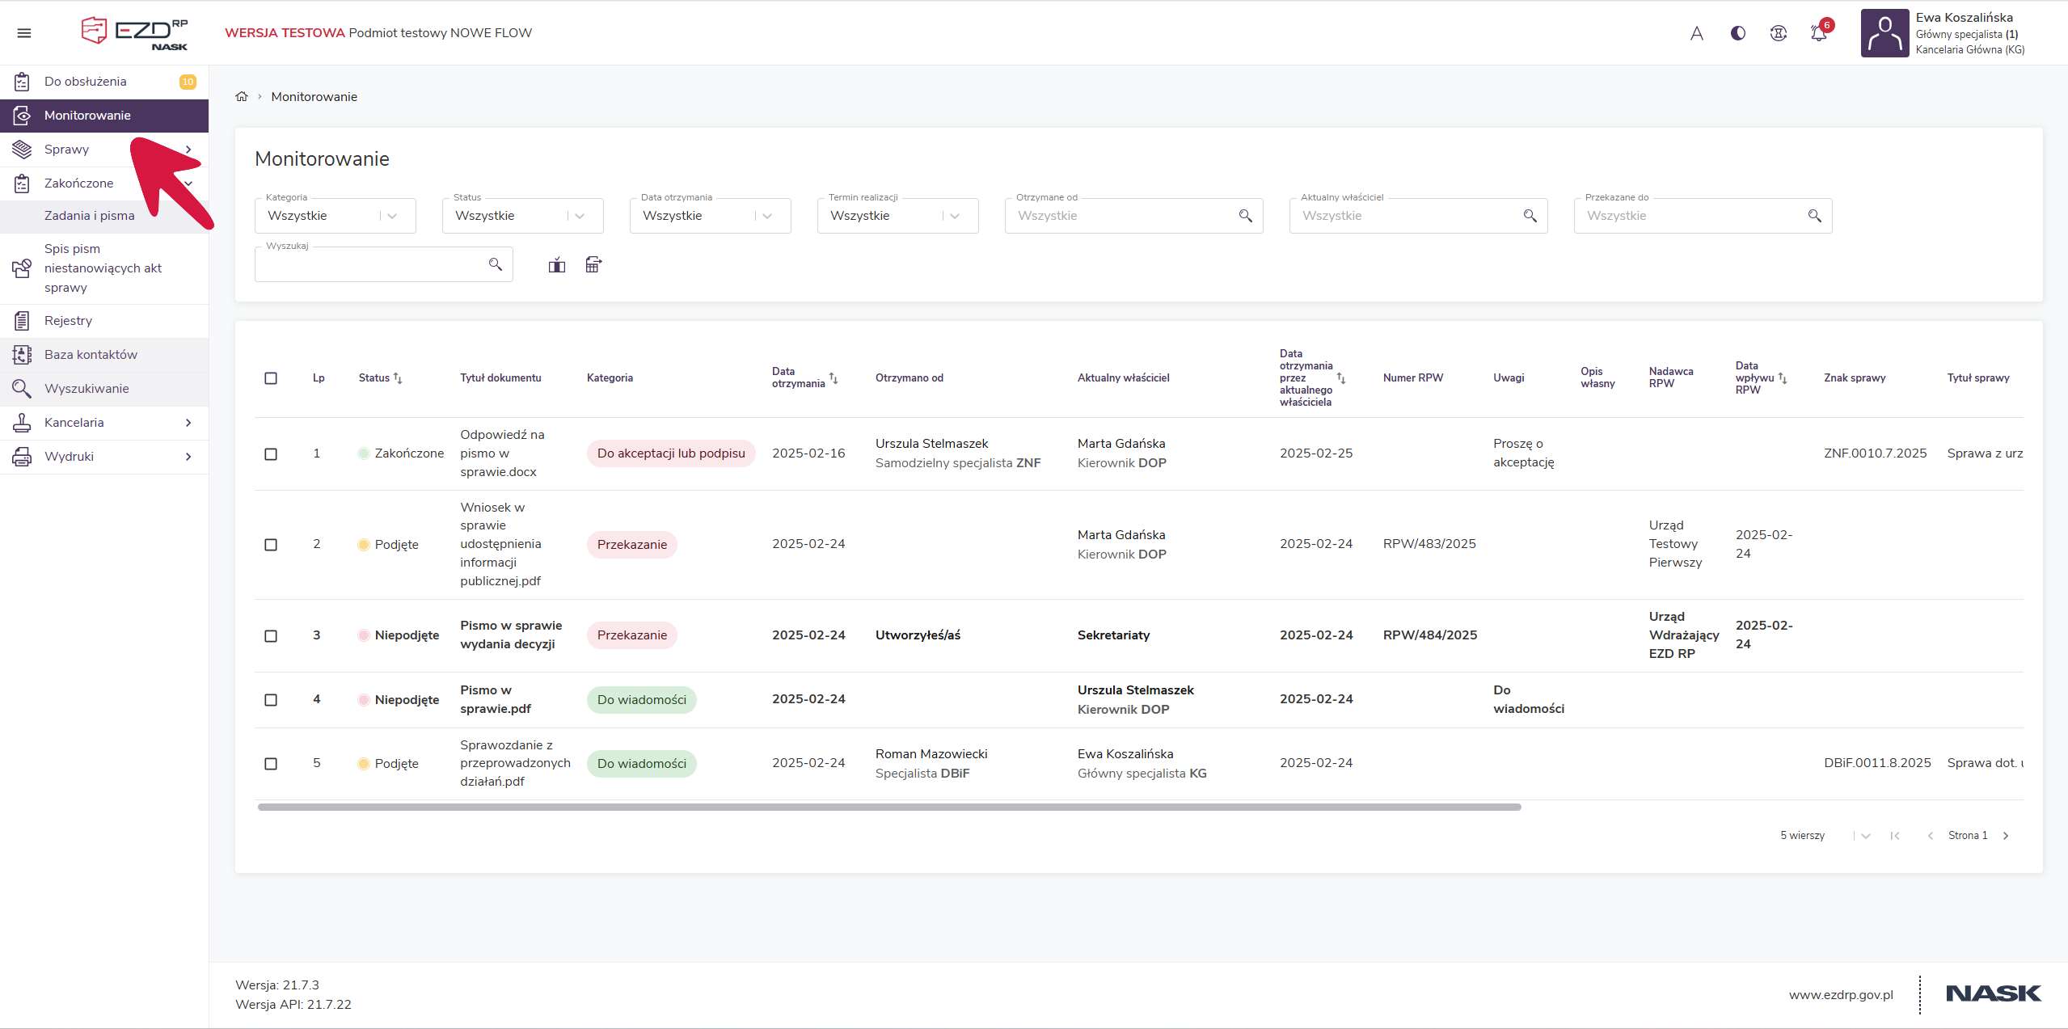Image resolution: width=2068 pixels, height=1029 pixels.
Task: Click the font size 'A' icon
Action: [1696, 33]
